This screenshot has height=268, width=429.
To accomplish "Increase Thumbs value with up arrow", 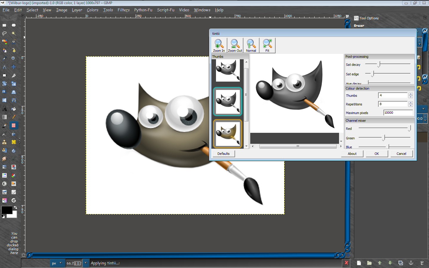I will tap(411, 94).
